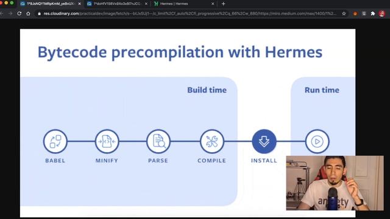The width and height of the screenshot is (390, 219).
Task: Click the Minify step icon
Action: [107, 141]
